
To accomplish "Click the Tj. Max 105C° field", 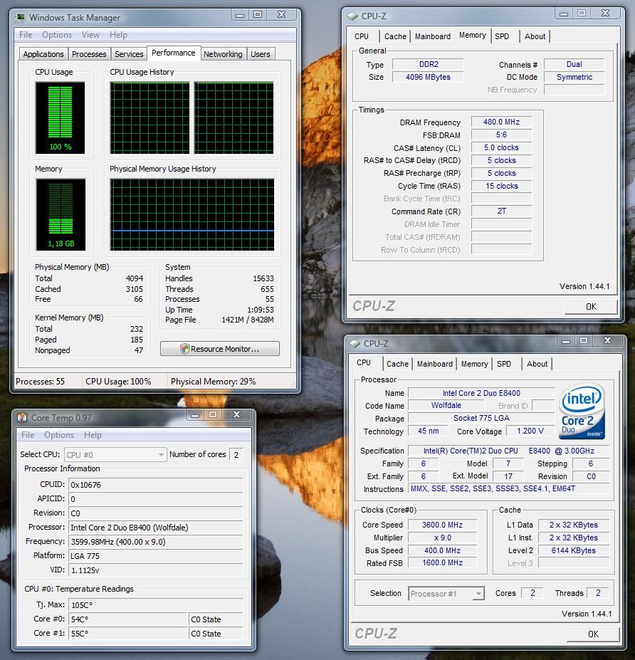I will pos(156,605).
